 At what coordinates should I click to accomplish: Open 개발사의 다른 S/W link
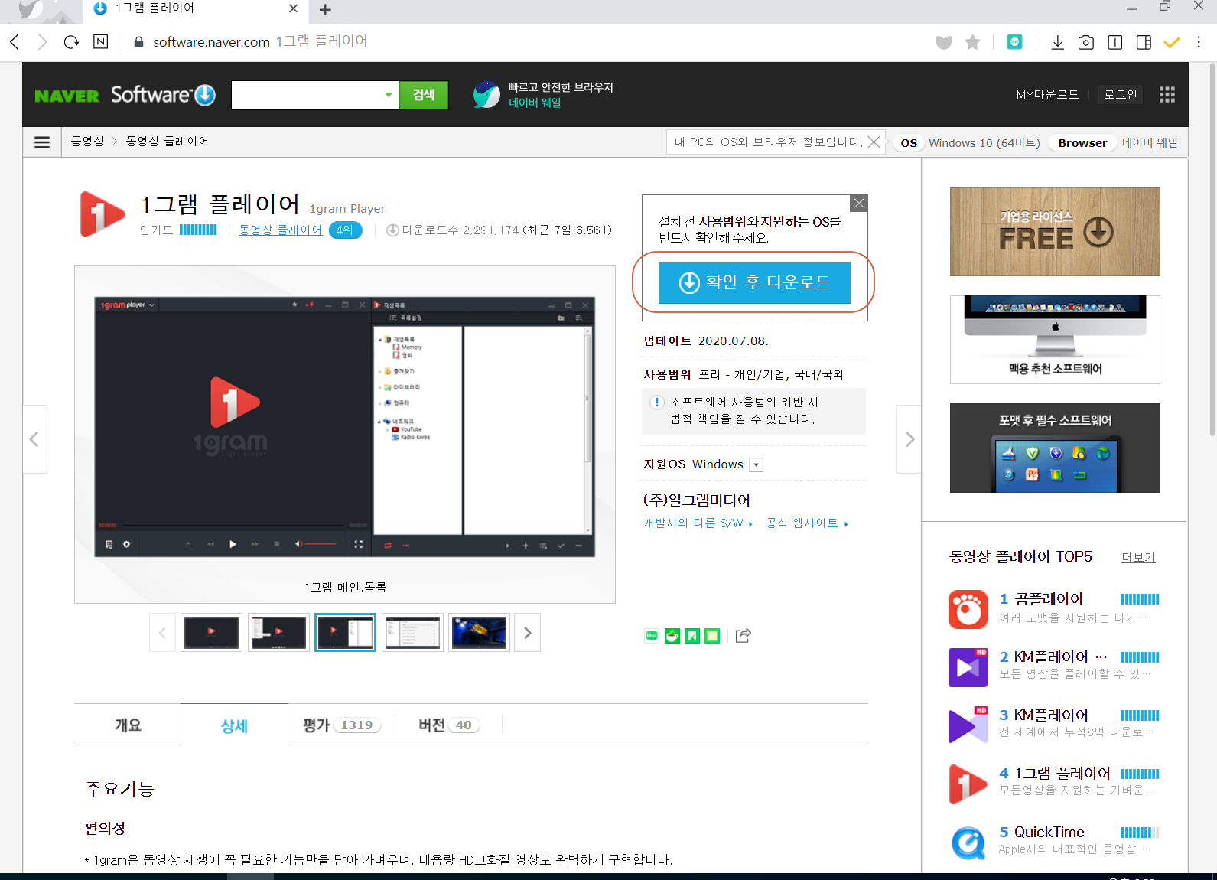[698, 523]
